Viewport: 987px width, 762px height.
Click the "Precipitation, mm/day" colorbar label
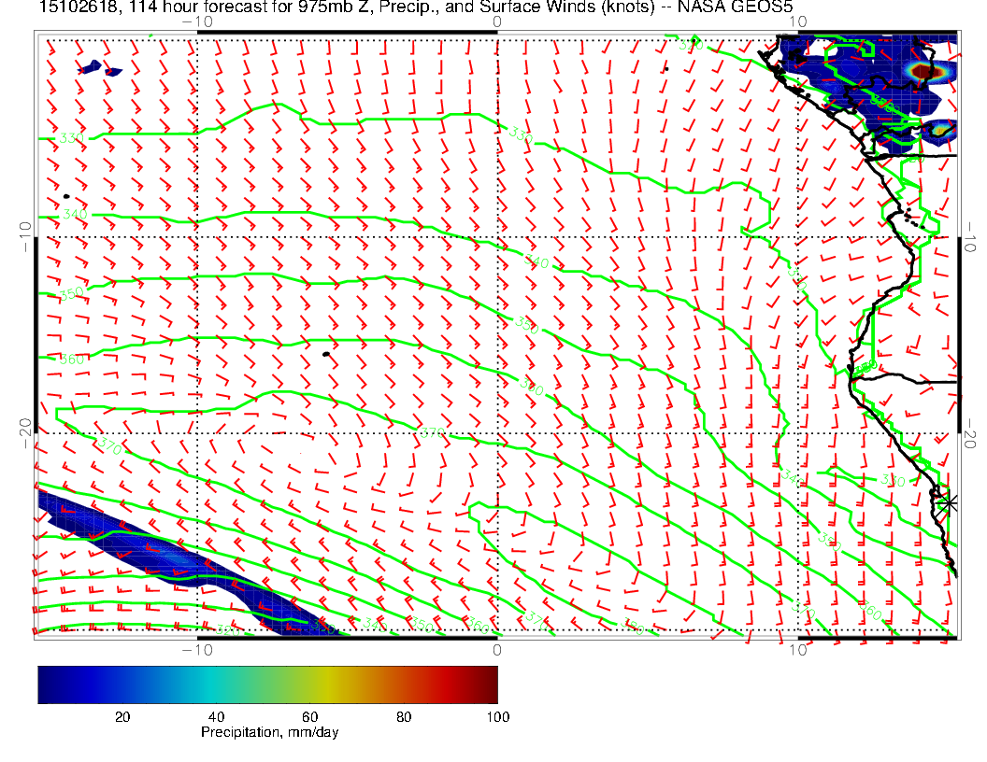[x=269, y=733]
